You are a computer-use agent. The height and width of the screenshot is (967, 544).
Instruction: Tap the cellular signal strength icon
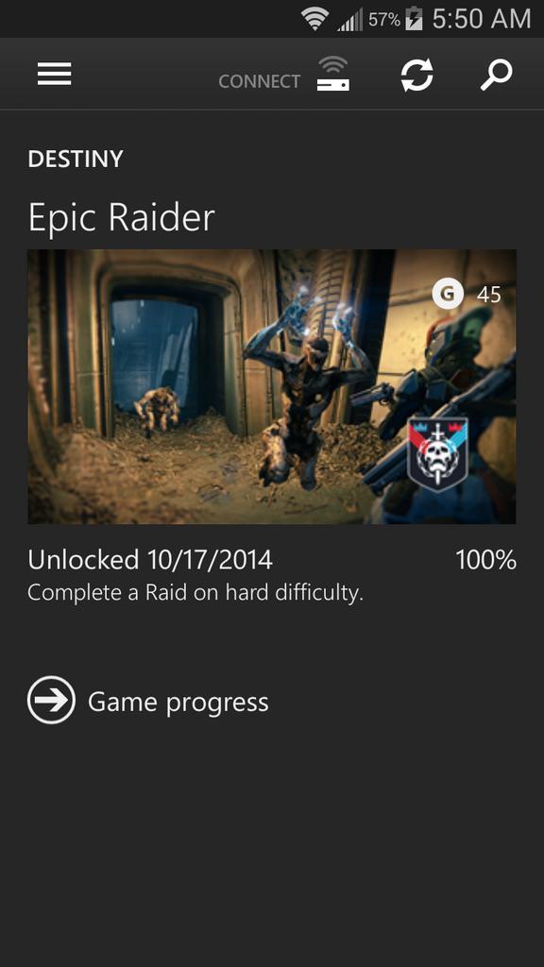tap(349, 20)
